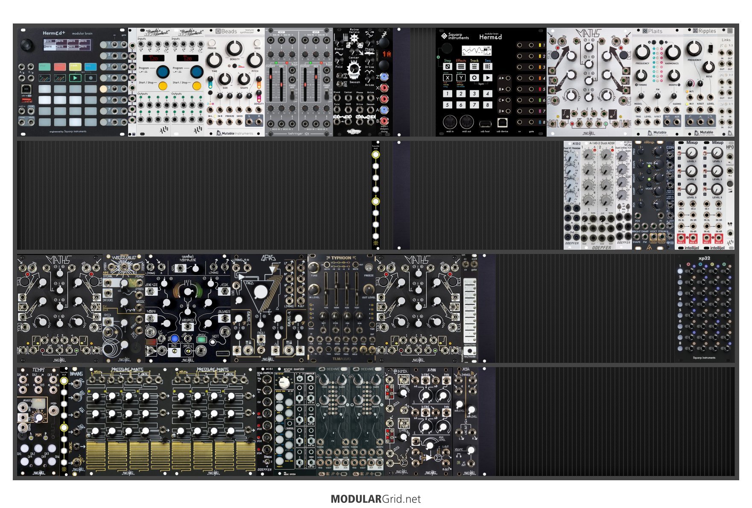Click the usb device port on black Hermod
Screen dimensions: 752x508
point(502,123)
